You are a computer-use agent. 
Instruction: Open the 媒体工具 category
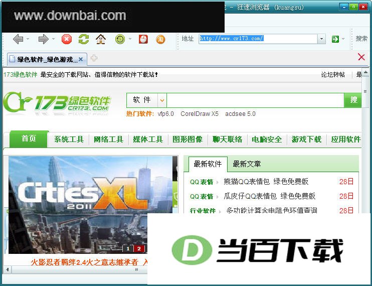(x=148, y=139)
